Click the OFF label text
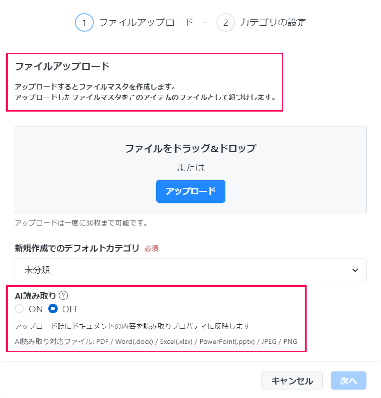The height and width of the screenshot is (398, 381). pyautogui.click(x=70, y=309)
